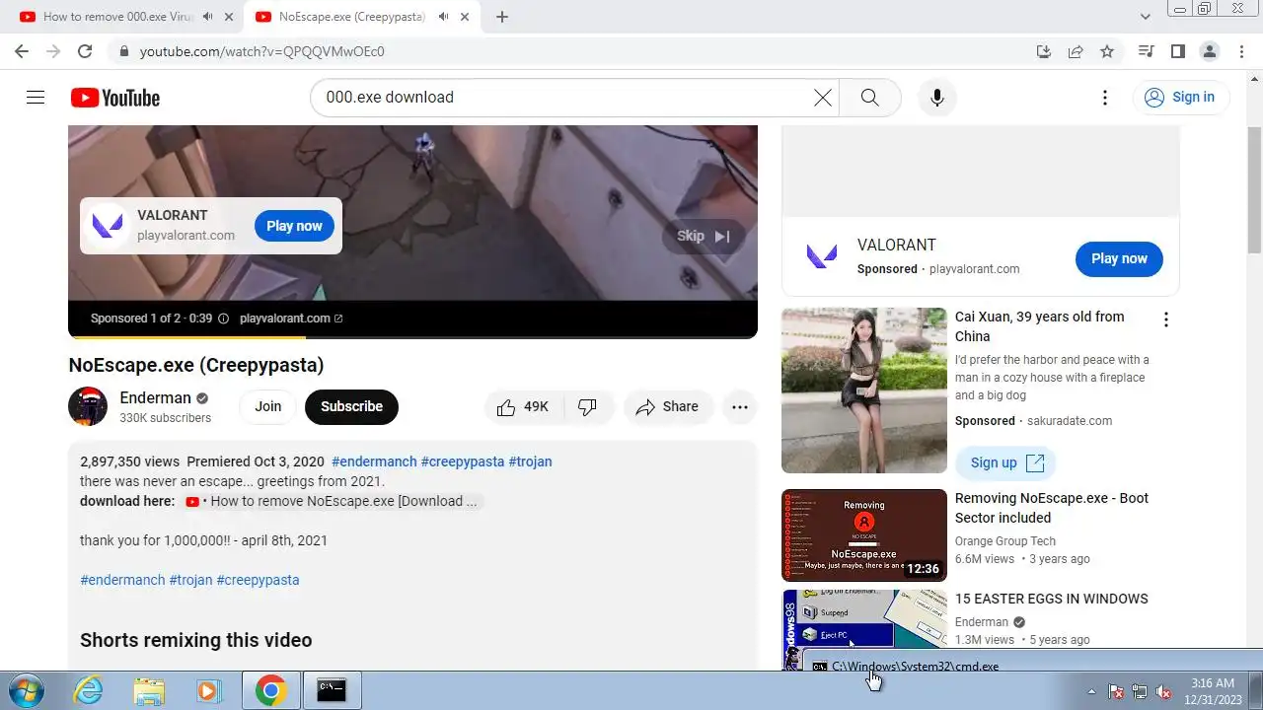The height and width of the screenshot is (710, 1263).
Task: Clear the search box with X icon
Action: [x=822, y=97]
